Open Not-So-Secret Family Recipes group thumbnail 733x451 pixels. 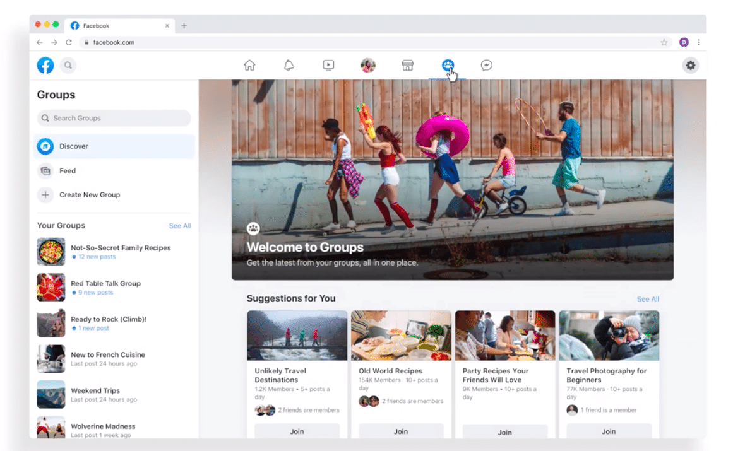[51, 252]
